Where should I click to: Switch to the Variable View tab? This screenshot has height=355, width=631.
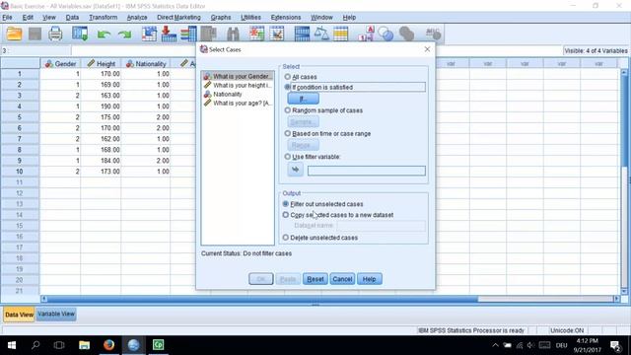pos(56,314)
